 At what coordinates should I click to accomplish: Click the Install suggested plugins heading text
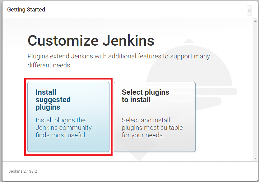click(x=53, y=99)
